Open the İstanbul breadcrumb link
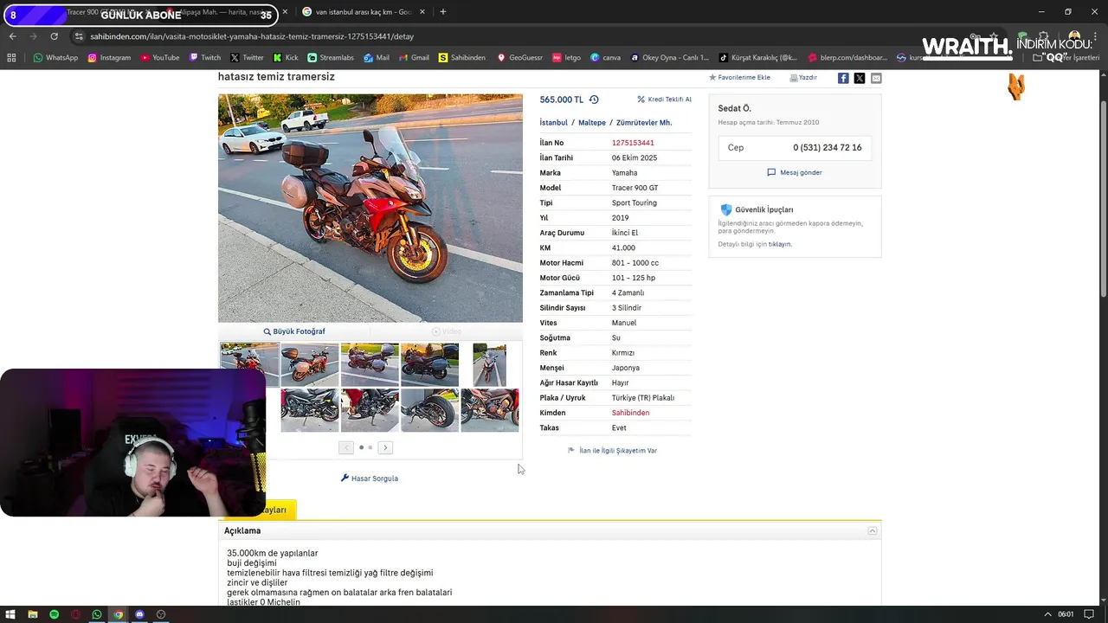 point(554,123)
